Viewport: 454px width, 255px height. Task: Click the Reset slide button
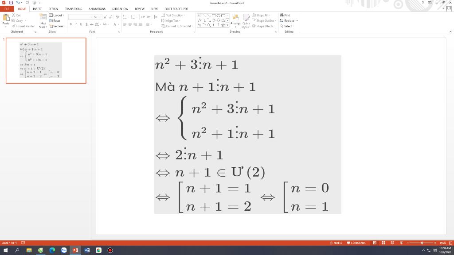(x=55, y=20)
